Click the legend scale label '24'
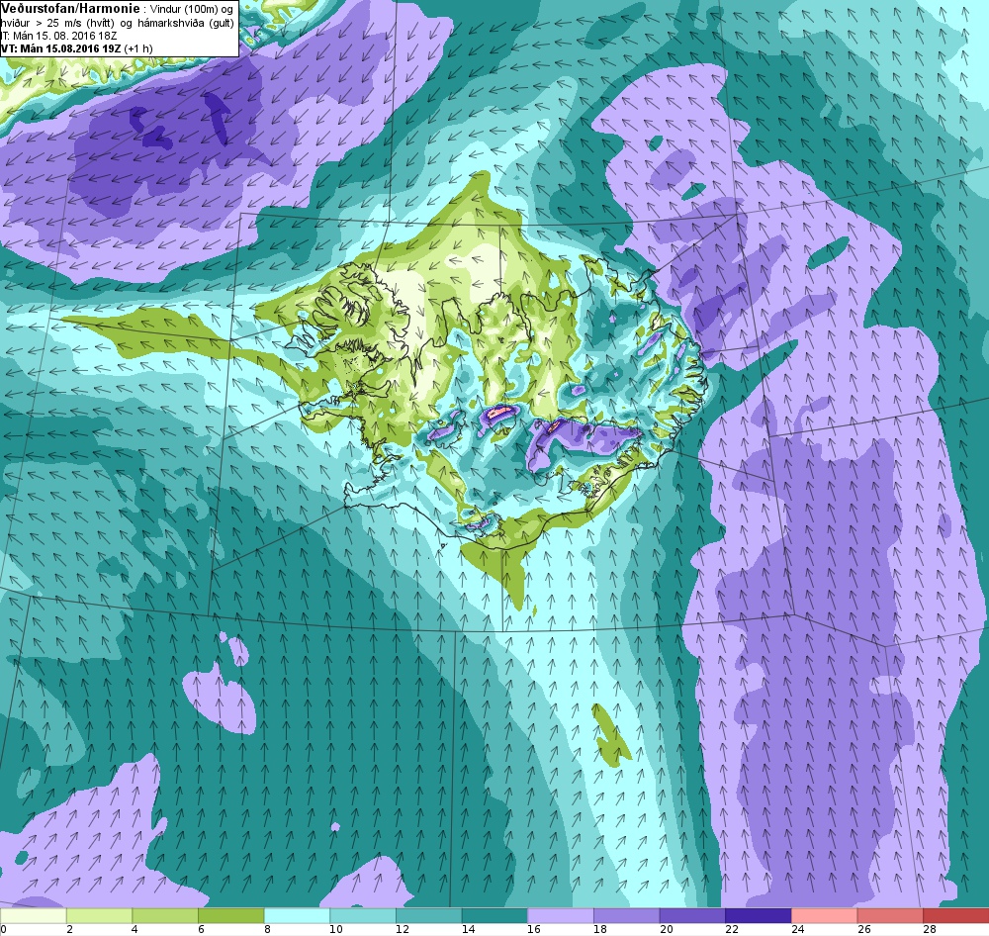 point(797,929)
